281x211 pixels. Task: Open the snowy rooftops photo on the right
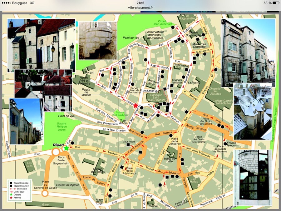coord(253,111)
